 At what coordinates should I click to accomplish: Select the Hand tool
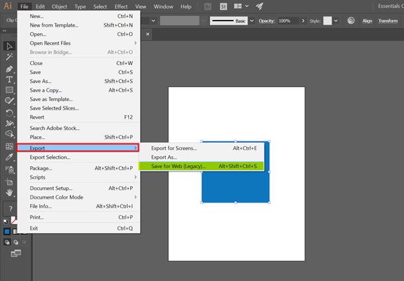[x=9, y=193]
